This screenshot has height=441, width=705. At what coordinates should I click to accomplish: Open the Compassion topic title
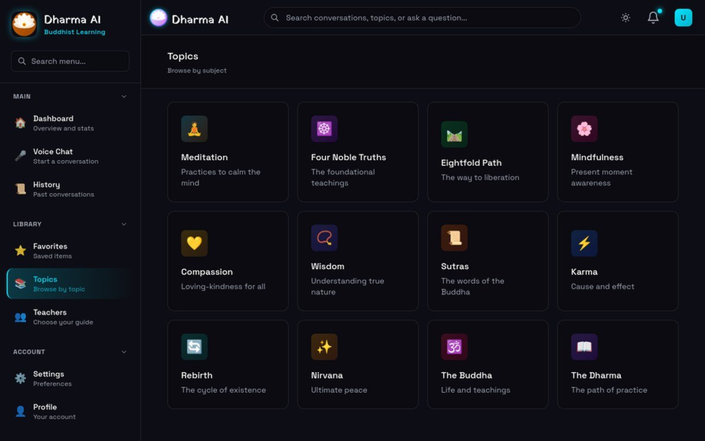click(207, 272)
